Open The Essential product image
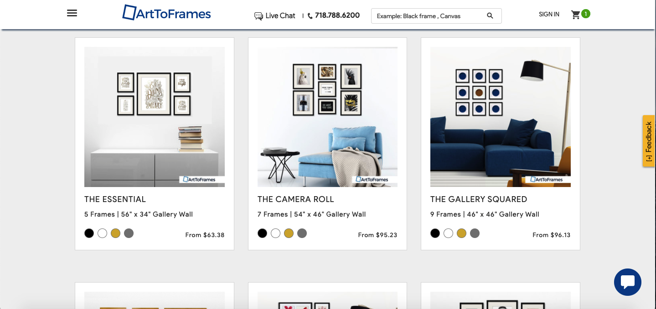Viewport: 656px width, 309px height. pos(155,117)
